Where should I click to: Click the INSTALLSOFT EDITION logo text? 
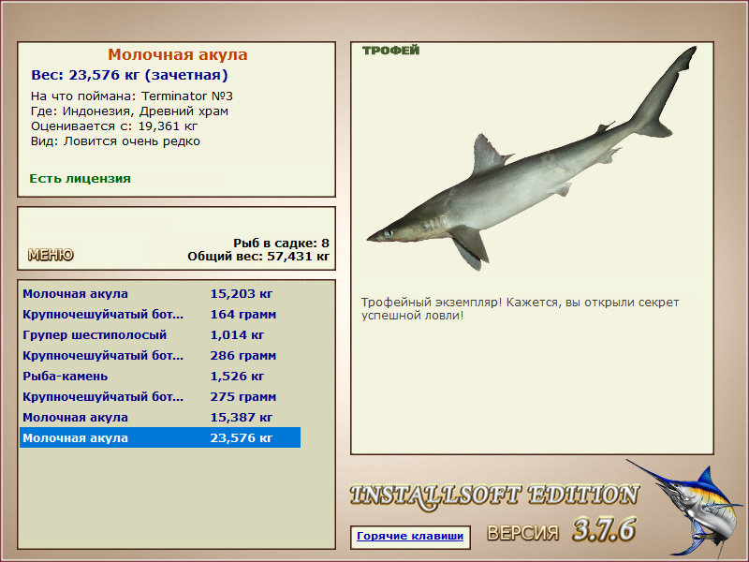tap(494, 496)
